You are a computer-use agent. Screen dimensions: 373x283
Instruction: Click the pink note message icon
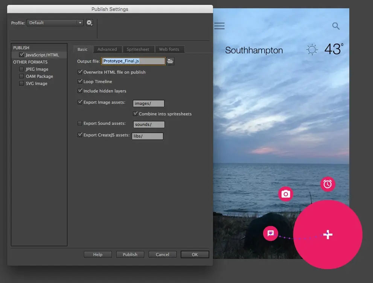[x=270, y=233]
